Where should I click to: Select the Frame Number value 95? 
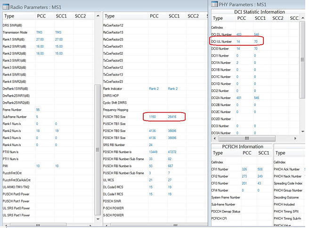[38, 110]
